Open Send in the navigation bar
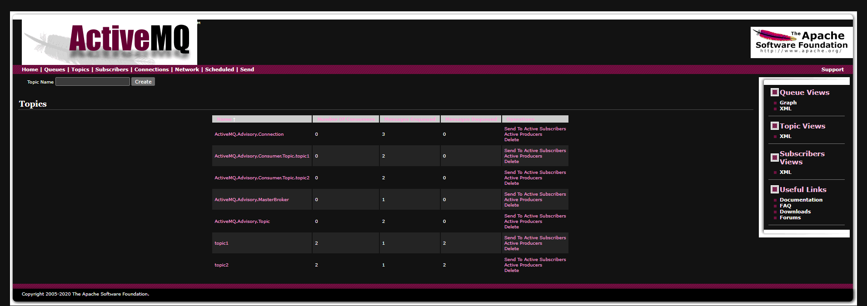 [247, 69]
